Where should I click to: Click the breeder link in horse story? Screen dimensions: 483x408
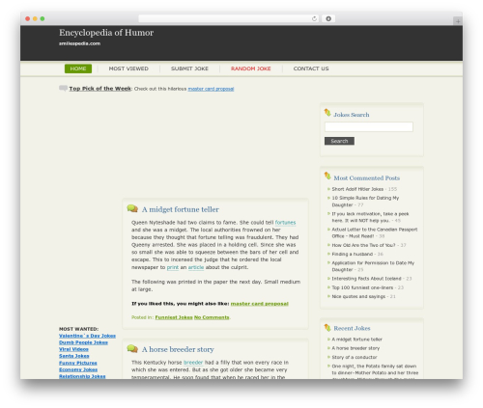(193, 363)
